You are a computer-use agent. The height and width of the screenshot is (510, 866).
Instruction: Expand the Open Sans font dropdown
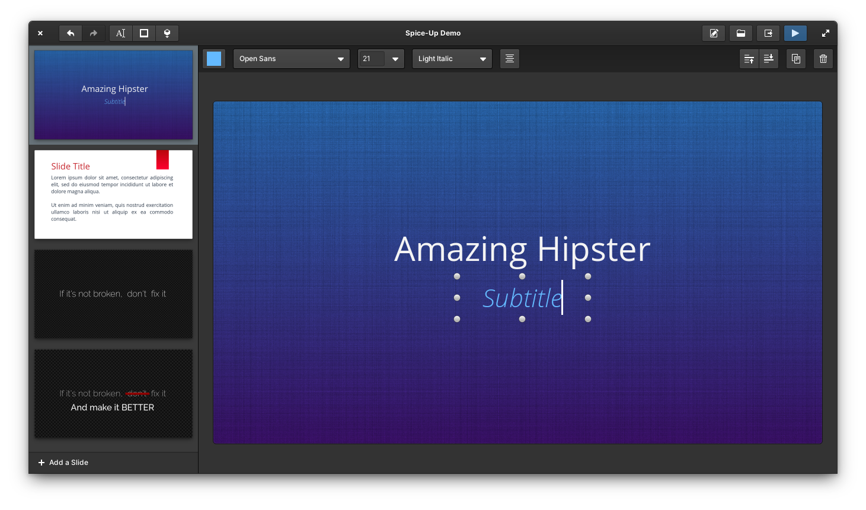tap(291, 59)
